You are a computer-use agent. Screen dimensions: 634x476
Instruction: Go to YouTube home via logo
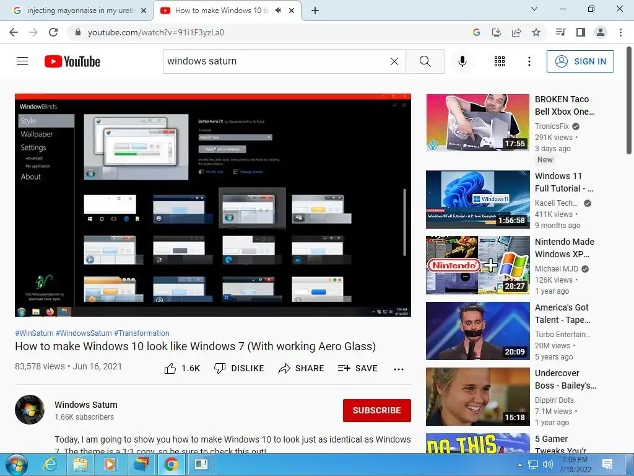72,61
